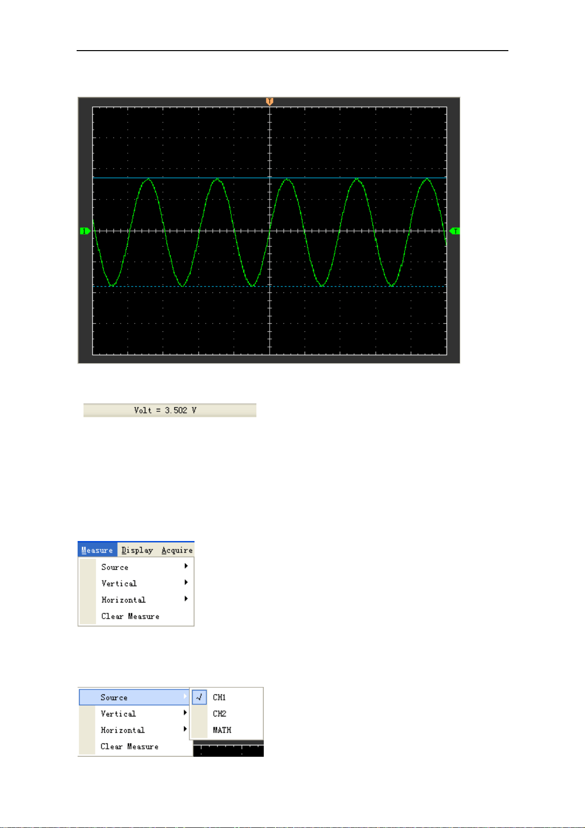Click highlighted Source item in the lower menu
The image size is (585, 828).
(134, 697)
